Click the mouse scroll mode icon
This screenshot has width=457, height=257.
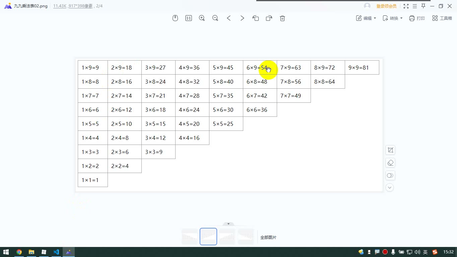point(175,18)
